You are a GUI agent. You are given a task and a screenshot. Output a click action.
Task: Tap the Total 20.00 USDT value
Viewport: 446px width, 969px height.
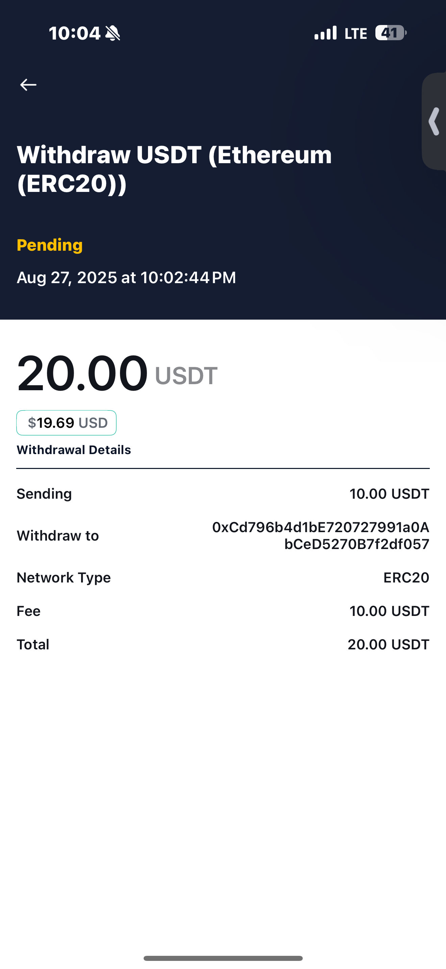(388, 644)
